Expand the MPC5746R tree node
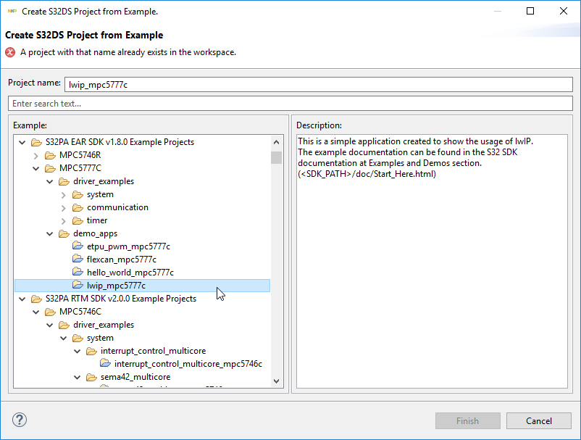 (x=36, y=155)
